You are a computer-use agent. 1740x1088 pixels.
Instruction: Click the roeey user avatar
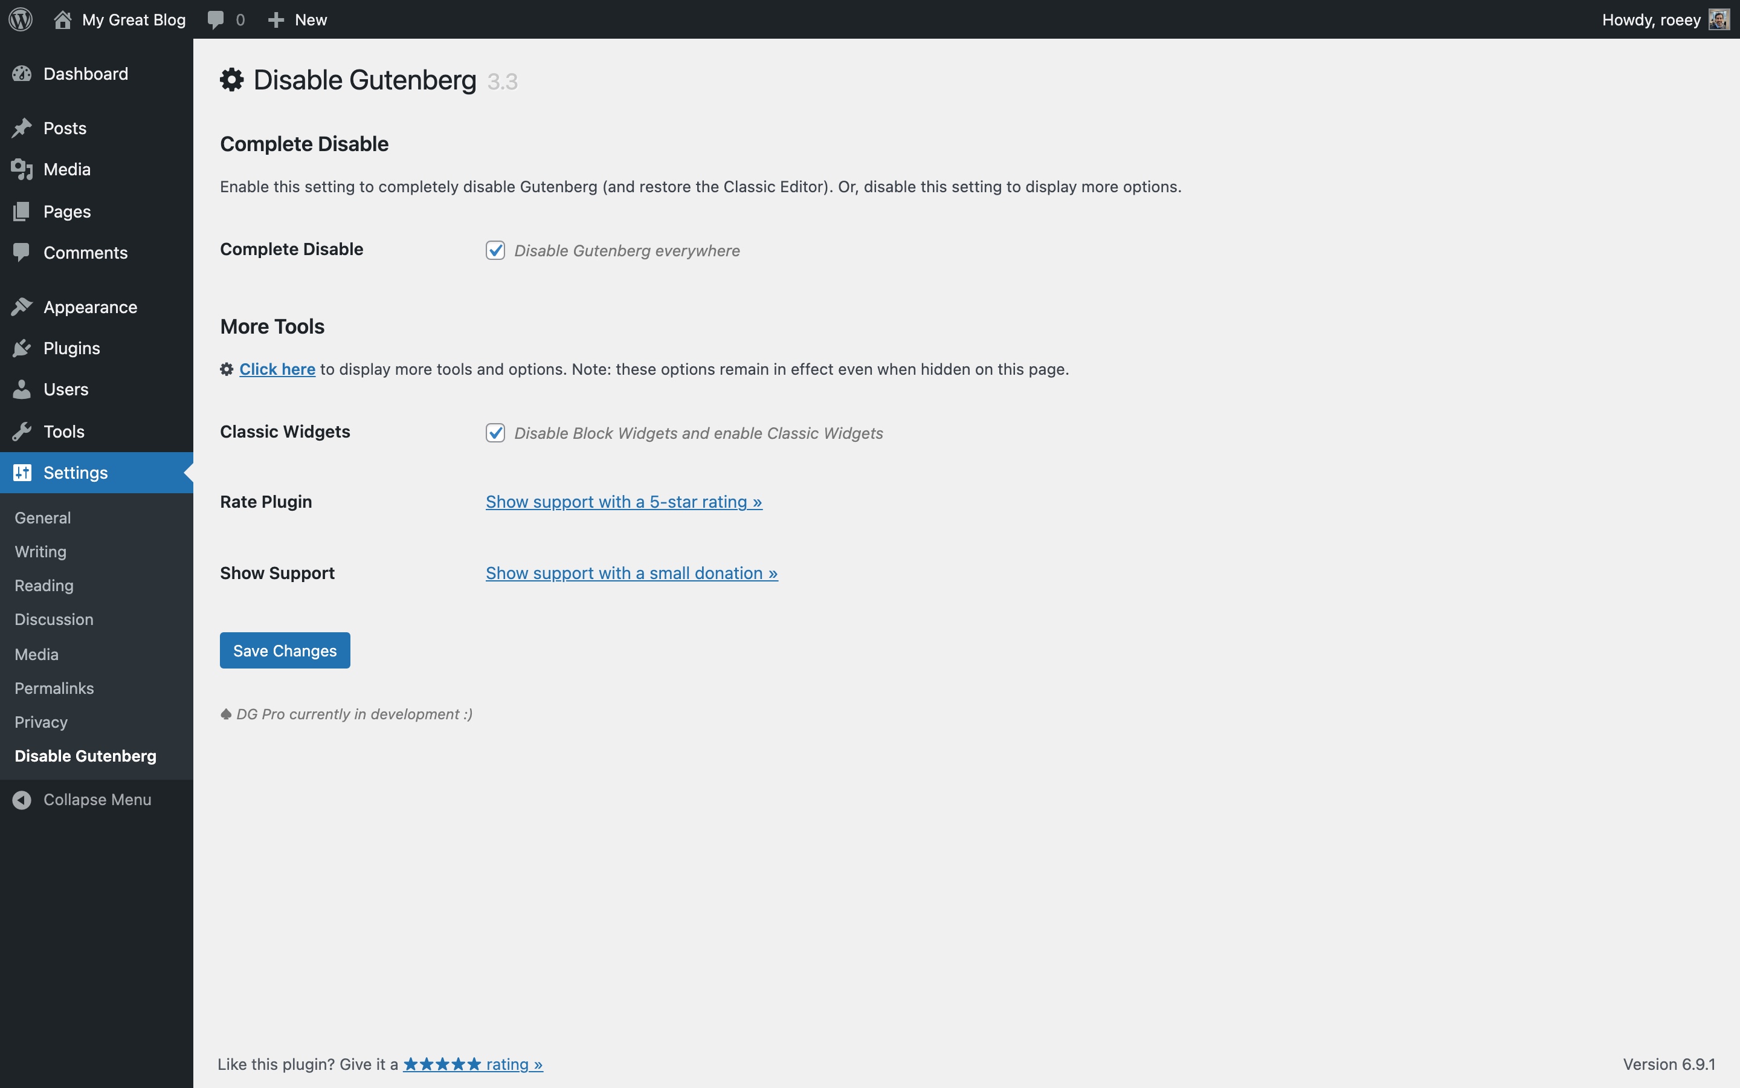tap(1718, 19)
